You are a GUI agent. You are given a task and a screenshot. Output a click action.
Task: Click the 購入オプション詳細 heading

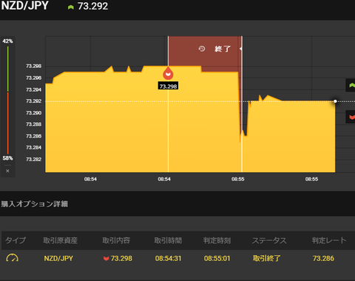(35, 204)
